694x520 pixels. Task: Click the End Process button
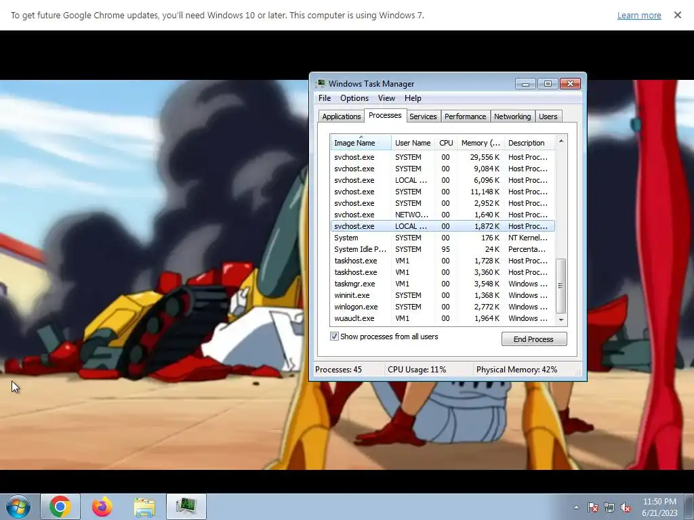point(534,339)
